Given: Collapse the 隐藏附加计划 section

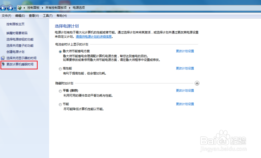Looking at the screenshot, I should 197,83.
